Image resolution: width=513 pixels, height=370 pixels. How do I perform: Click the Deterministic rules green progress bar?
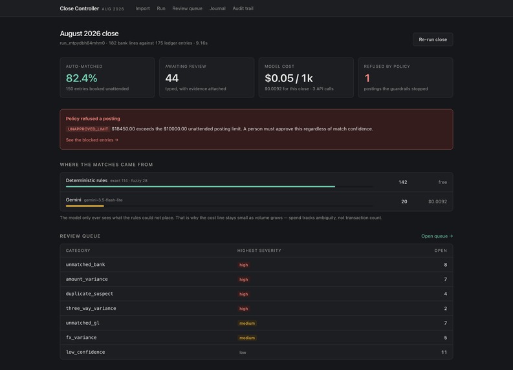[201, 187]
